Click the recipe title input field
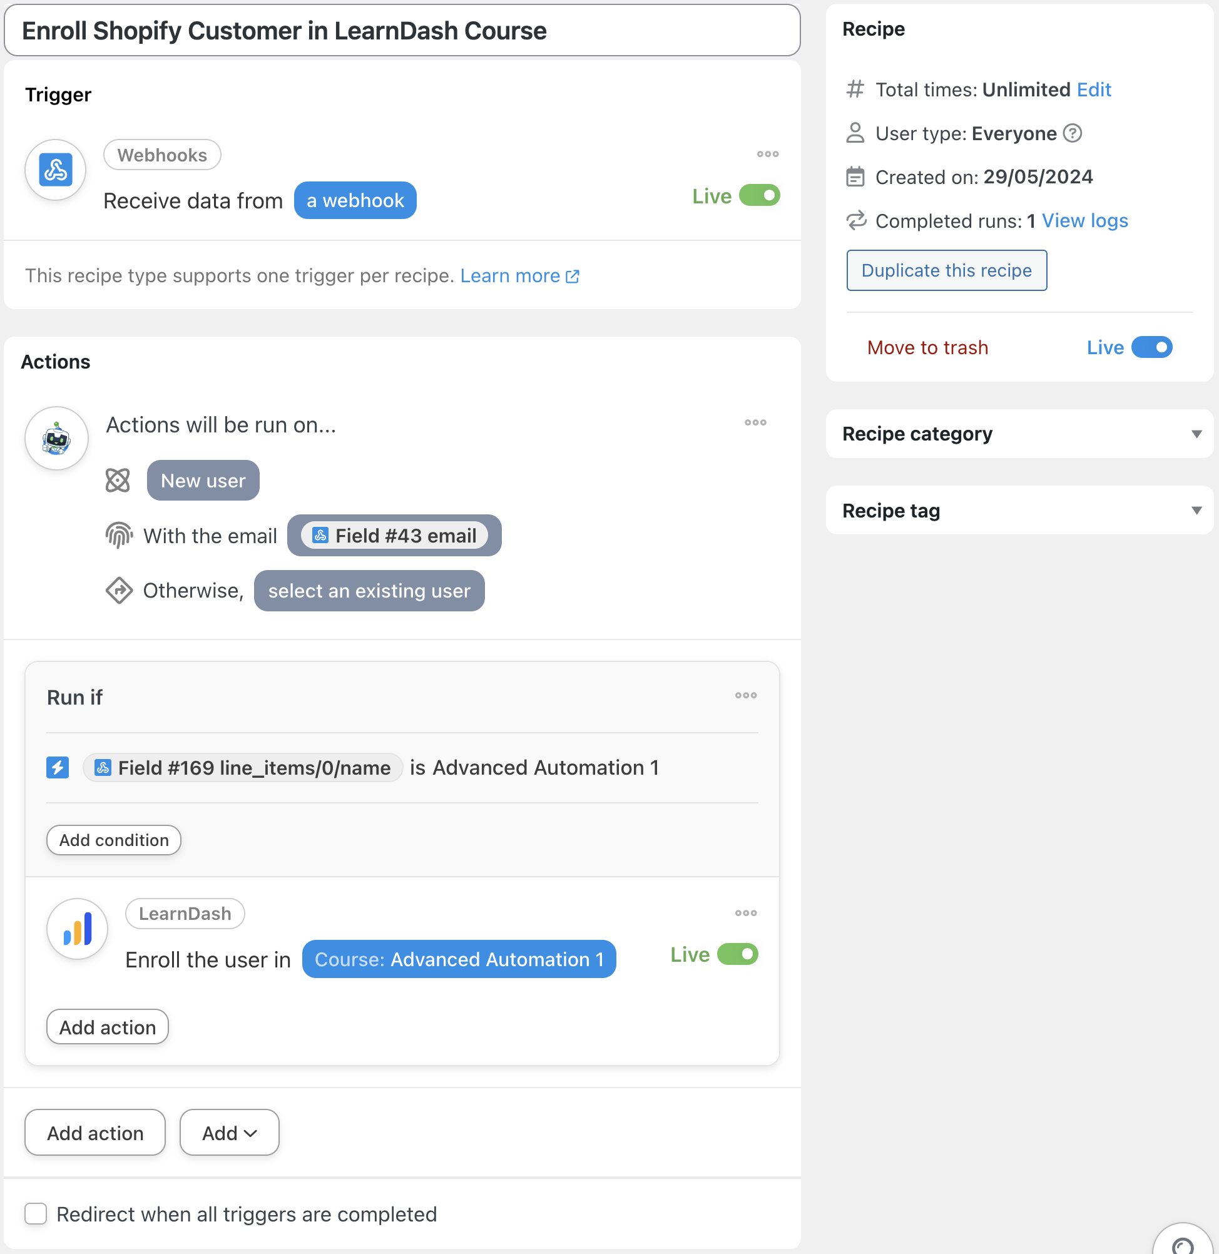The height and width of the screenshot is (1254, 1219). 402,31
